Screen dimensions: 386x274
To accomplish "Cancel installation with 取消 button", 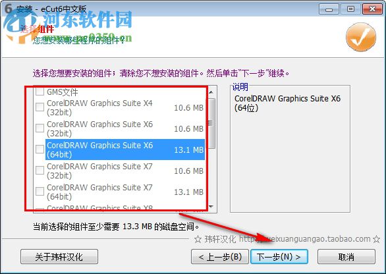I will click(x=346, y=257).
